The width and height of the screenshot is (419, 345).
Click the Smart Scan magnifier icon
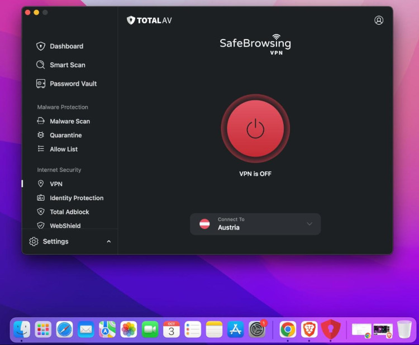point(41,65)
